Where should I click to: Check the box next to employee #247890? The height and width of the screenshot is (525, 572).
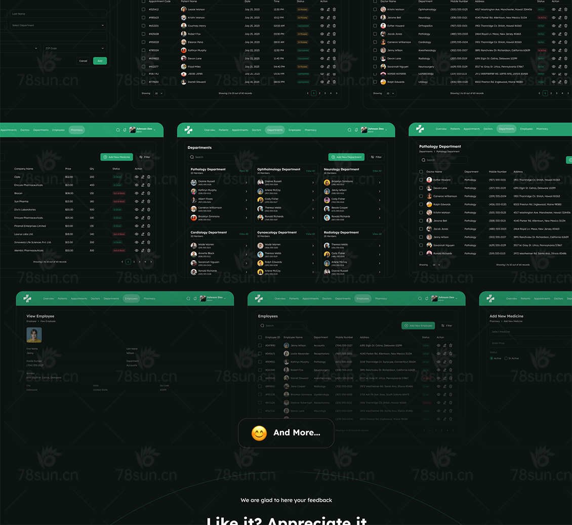[x=260, y=346]
